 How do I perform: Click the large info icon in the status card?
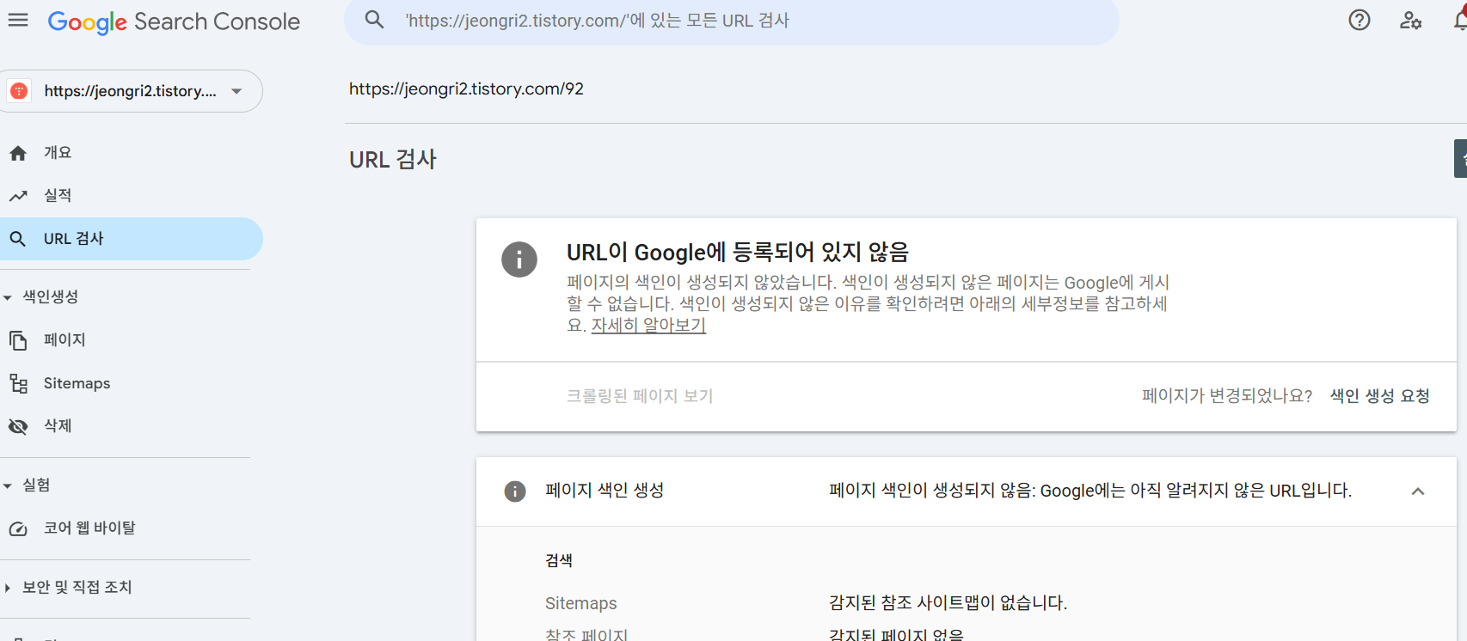[519, 259]
